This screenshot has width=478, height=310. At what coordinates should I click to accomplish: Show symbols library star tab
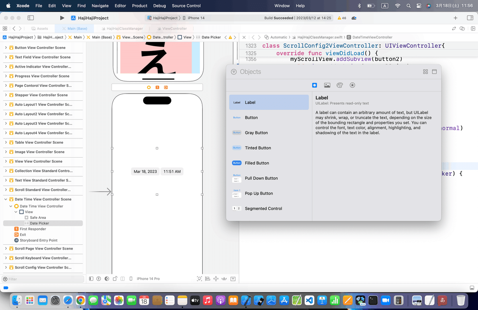point(352,85)
